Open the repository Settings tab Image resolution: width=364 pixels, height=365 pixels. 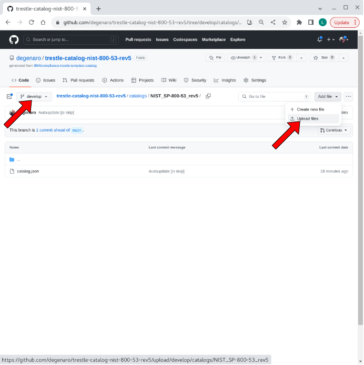coord(255,80)
